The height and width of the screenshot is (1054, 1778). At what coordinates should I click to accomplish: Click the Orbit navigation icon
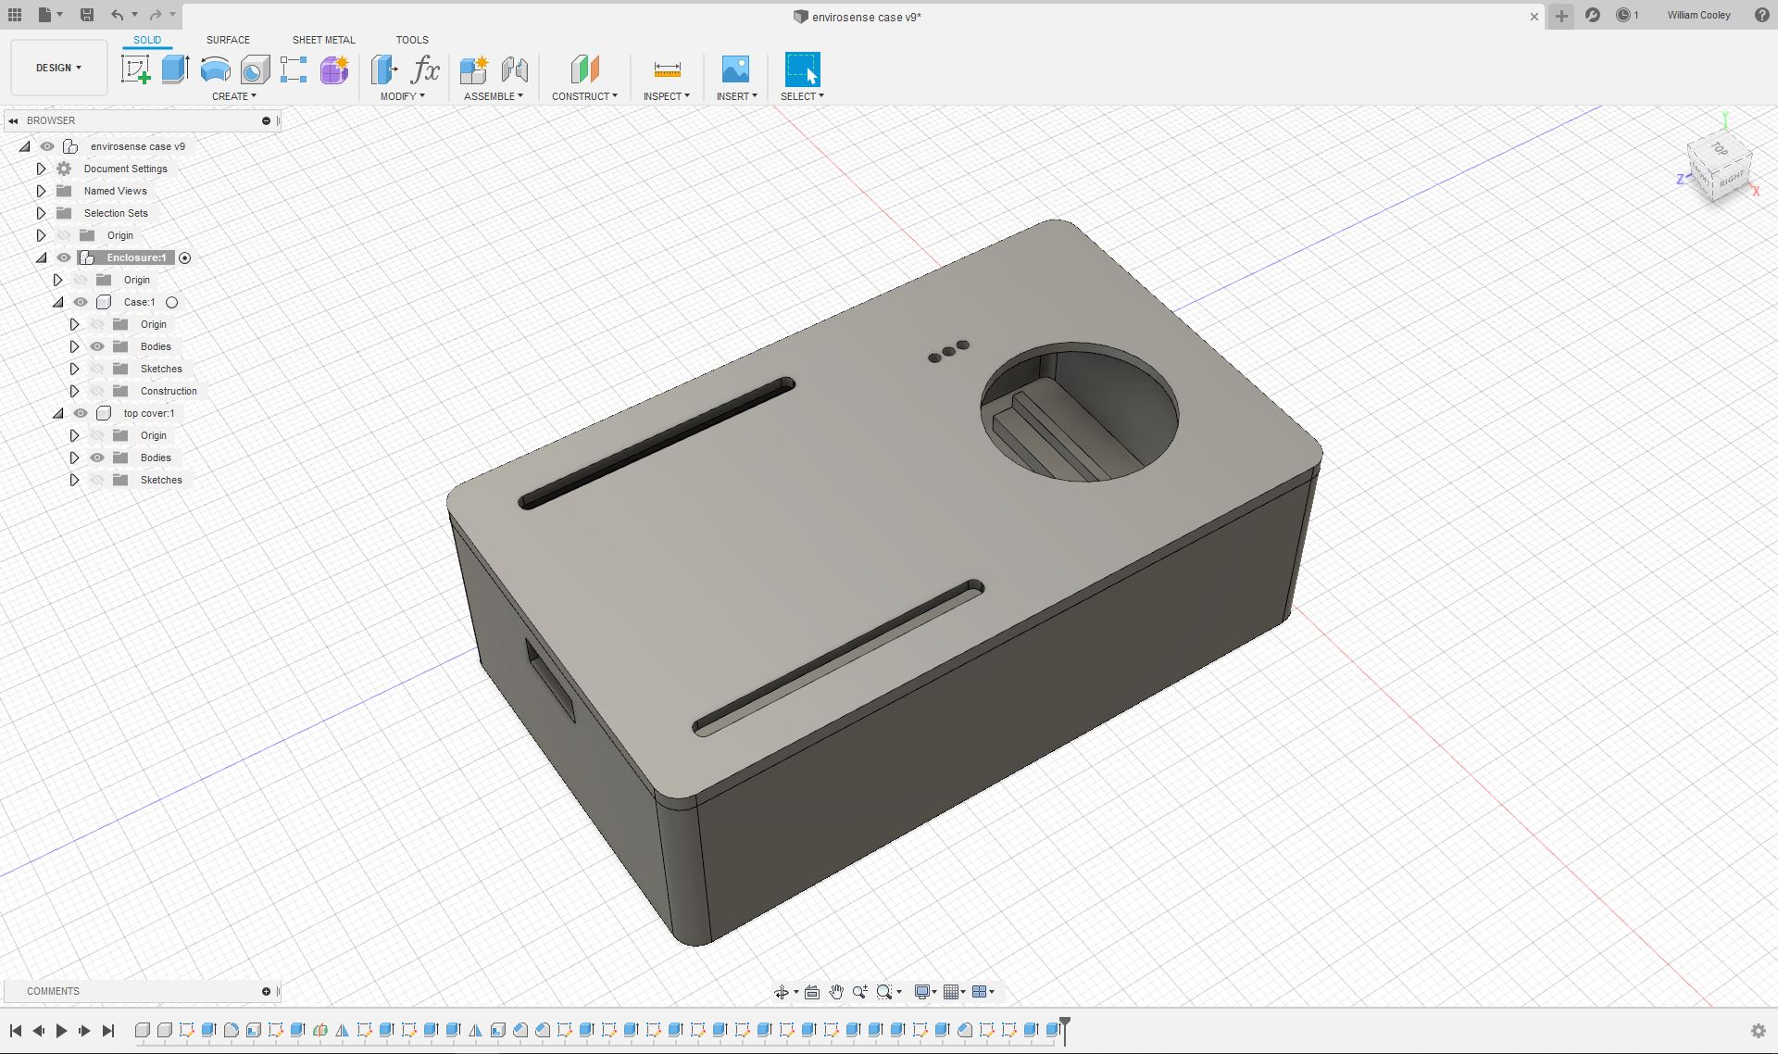click(782, 992)
